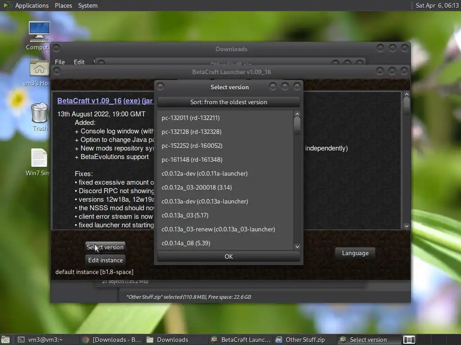Open the Places menu
This screenshot has width=461, height=345.
click(x=63, y=5)
